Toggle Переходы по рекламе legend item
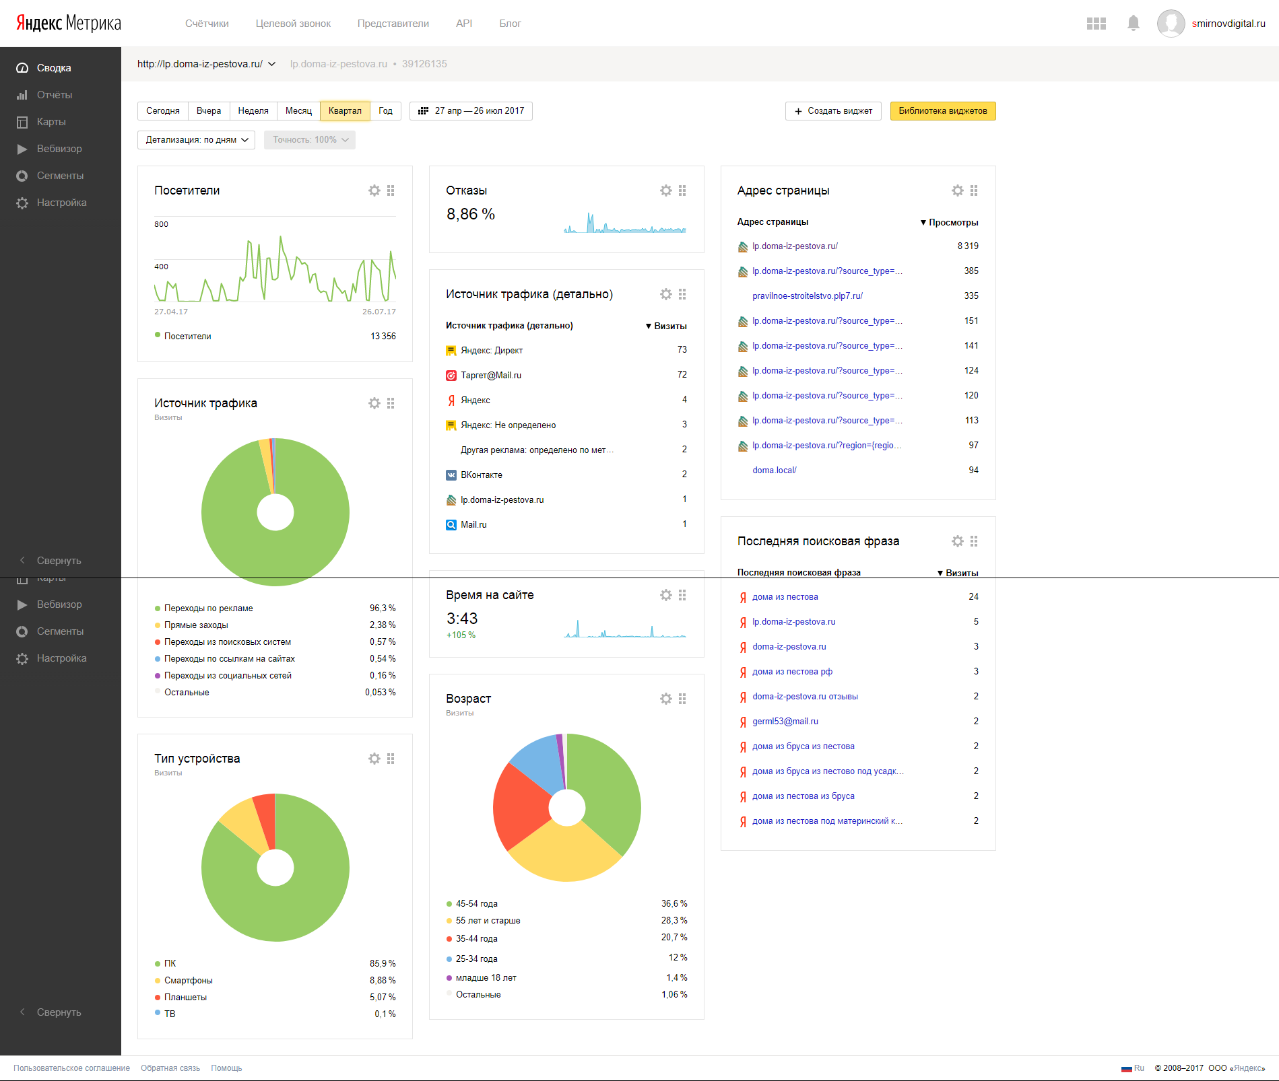 pos(204,608)
